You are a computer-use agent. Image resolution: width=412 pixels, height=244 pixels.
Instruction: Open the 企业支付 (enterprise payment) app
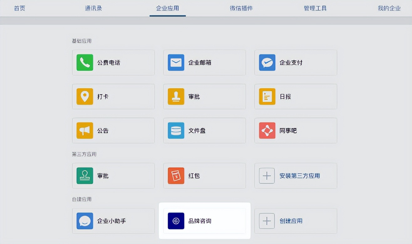[x=296, y=62]
